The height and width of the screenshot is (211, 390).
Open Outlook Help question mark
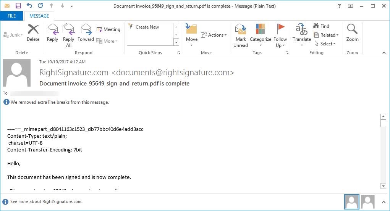[339, 6]
